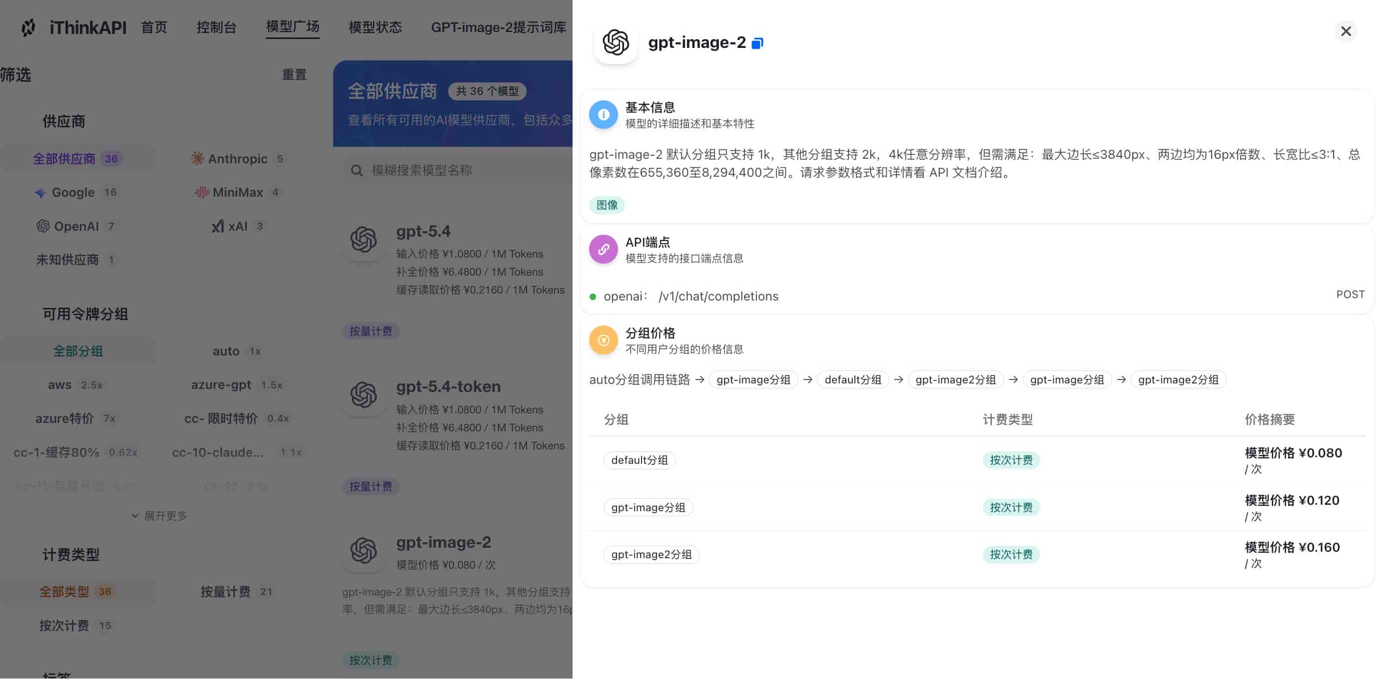Click the OpenAI logo in panel header
Screen dimensions: 1376x679
tap(616, 42)
